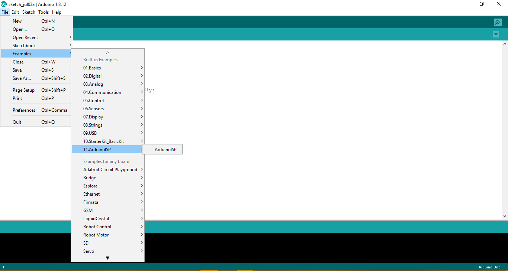Choose New from File menu
Viewport: 508px width, 271px height.
click(36, 21)
